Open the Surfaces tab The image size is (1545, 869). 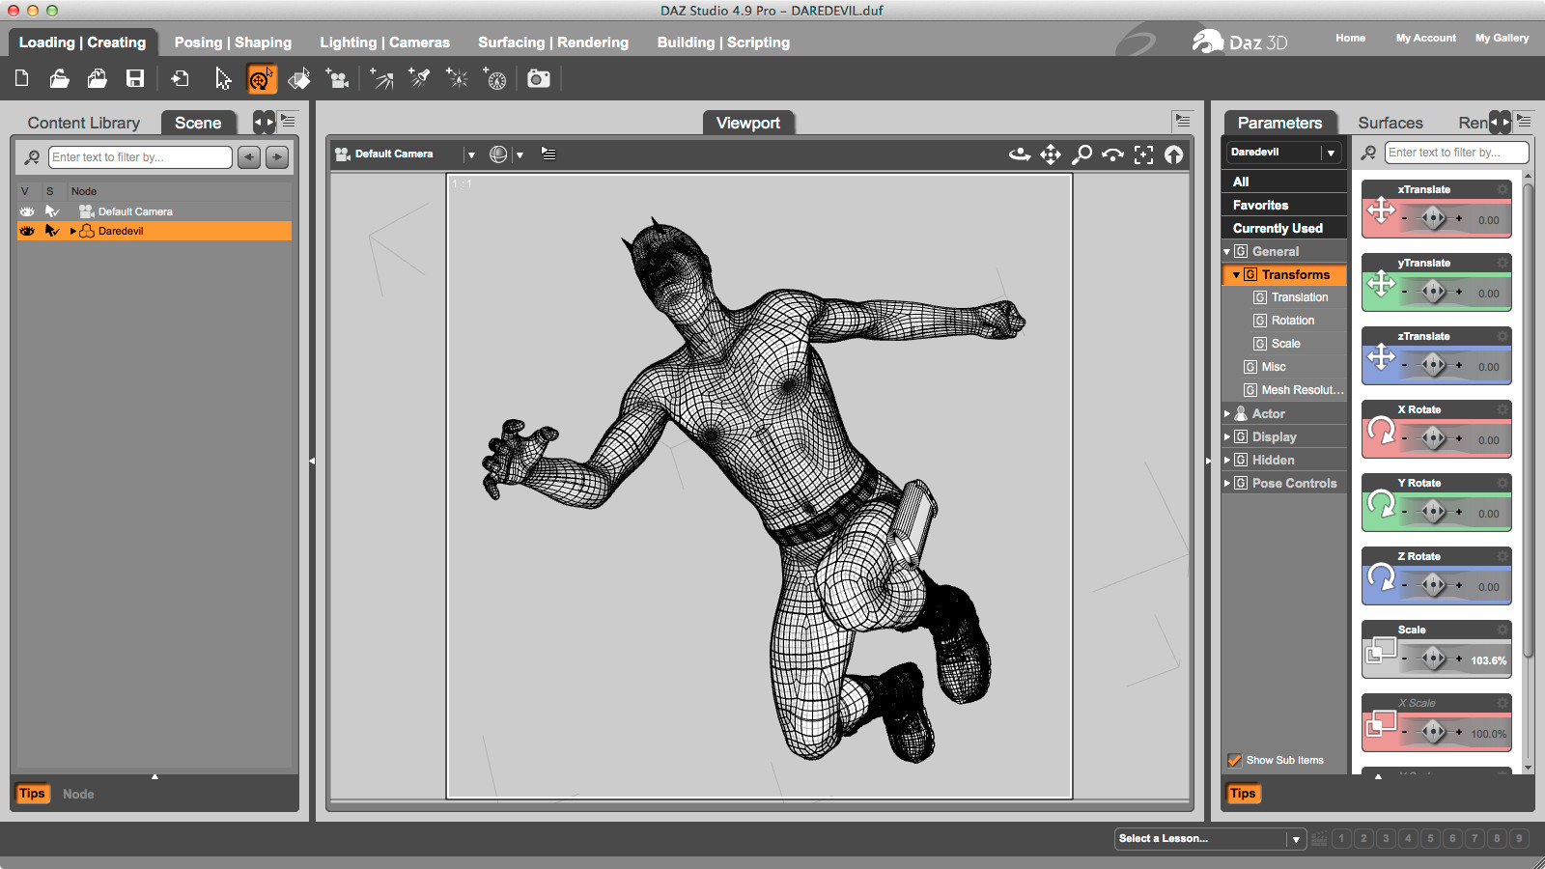pyautogui.click(x=1390, y=123)
